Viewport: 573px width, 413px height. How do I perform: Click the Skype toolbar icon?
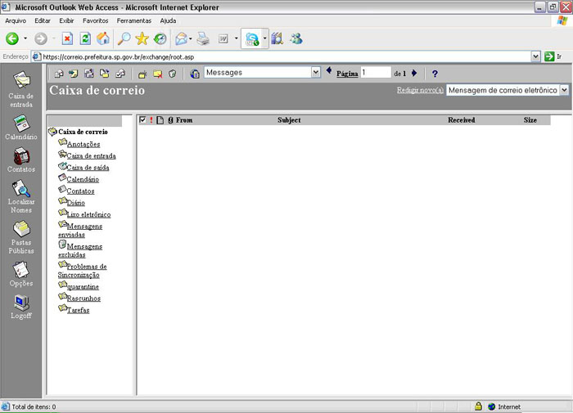tap(252, 38)
